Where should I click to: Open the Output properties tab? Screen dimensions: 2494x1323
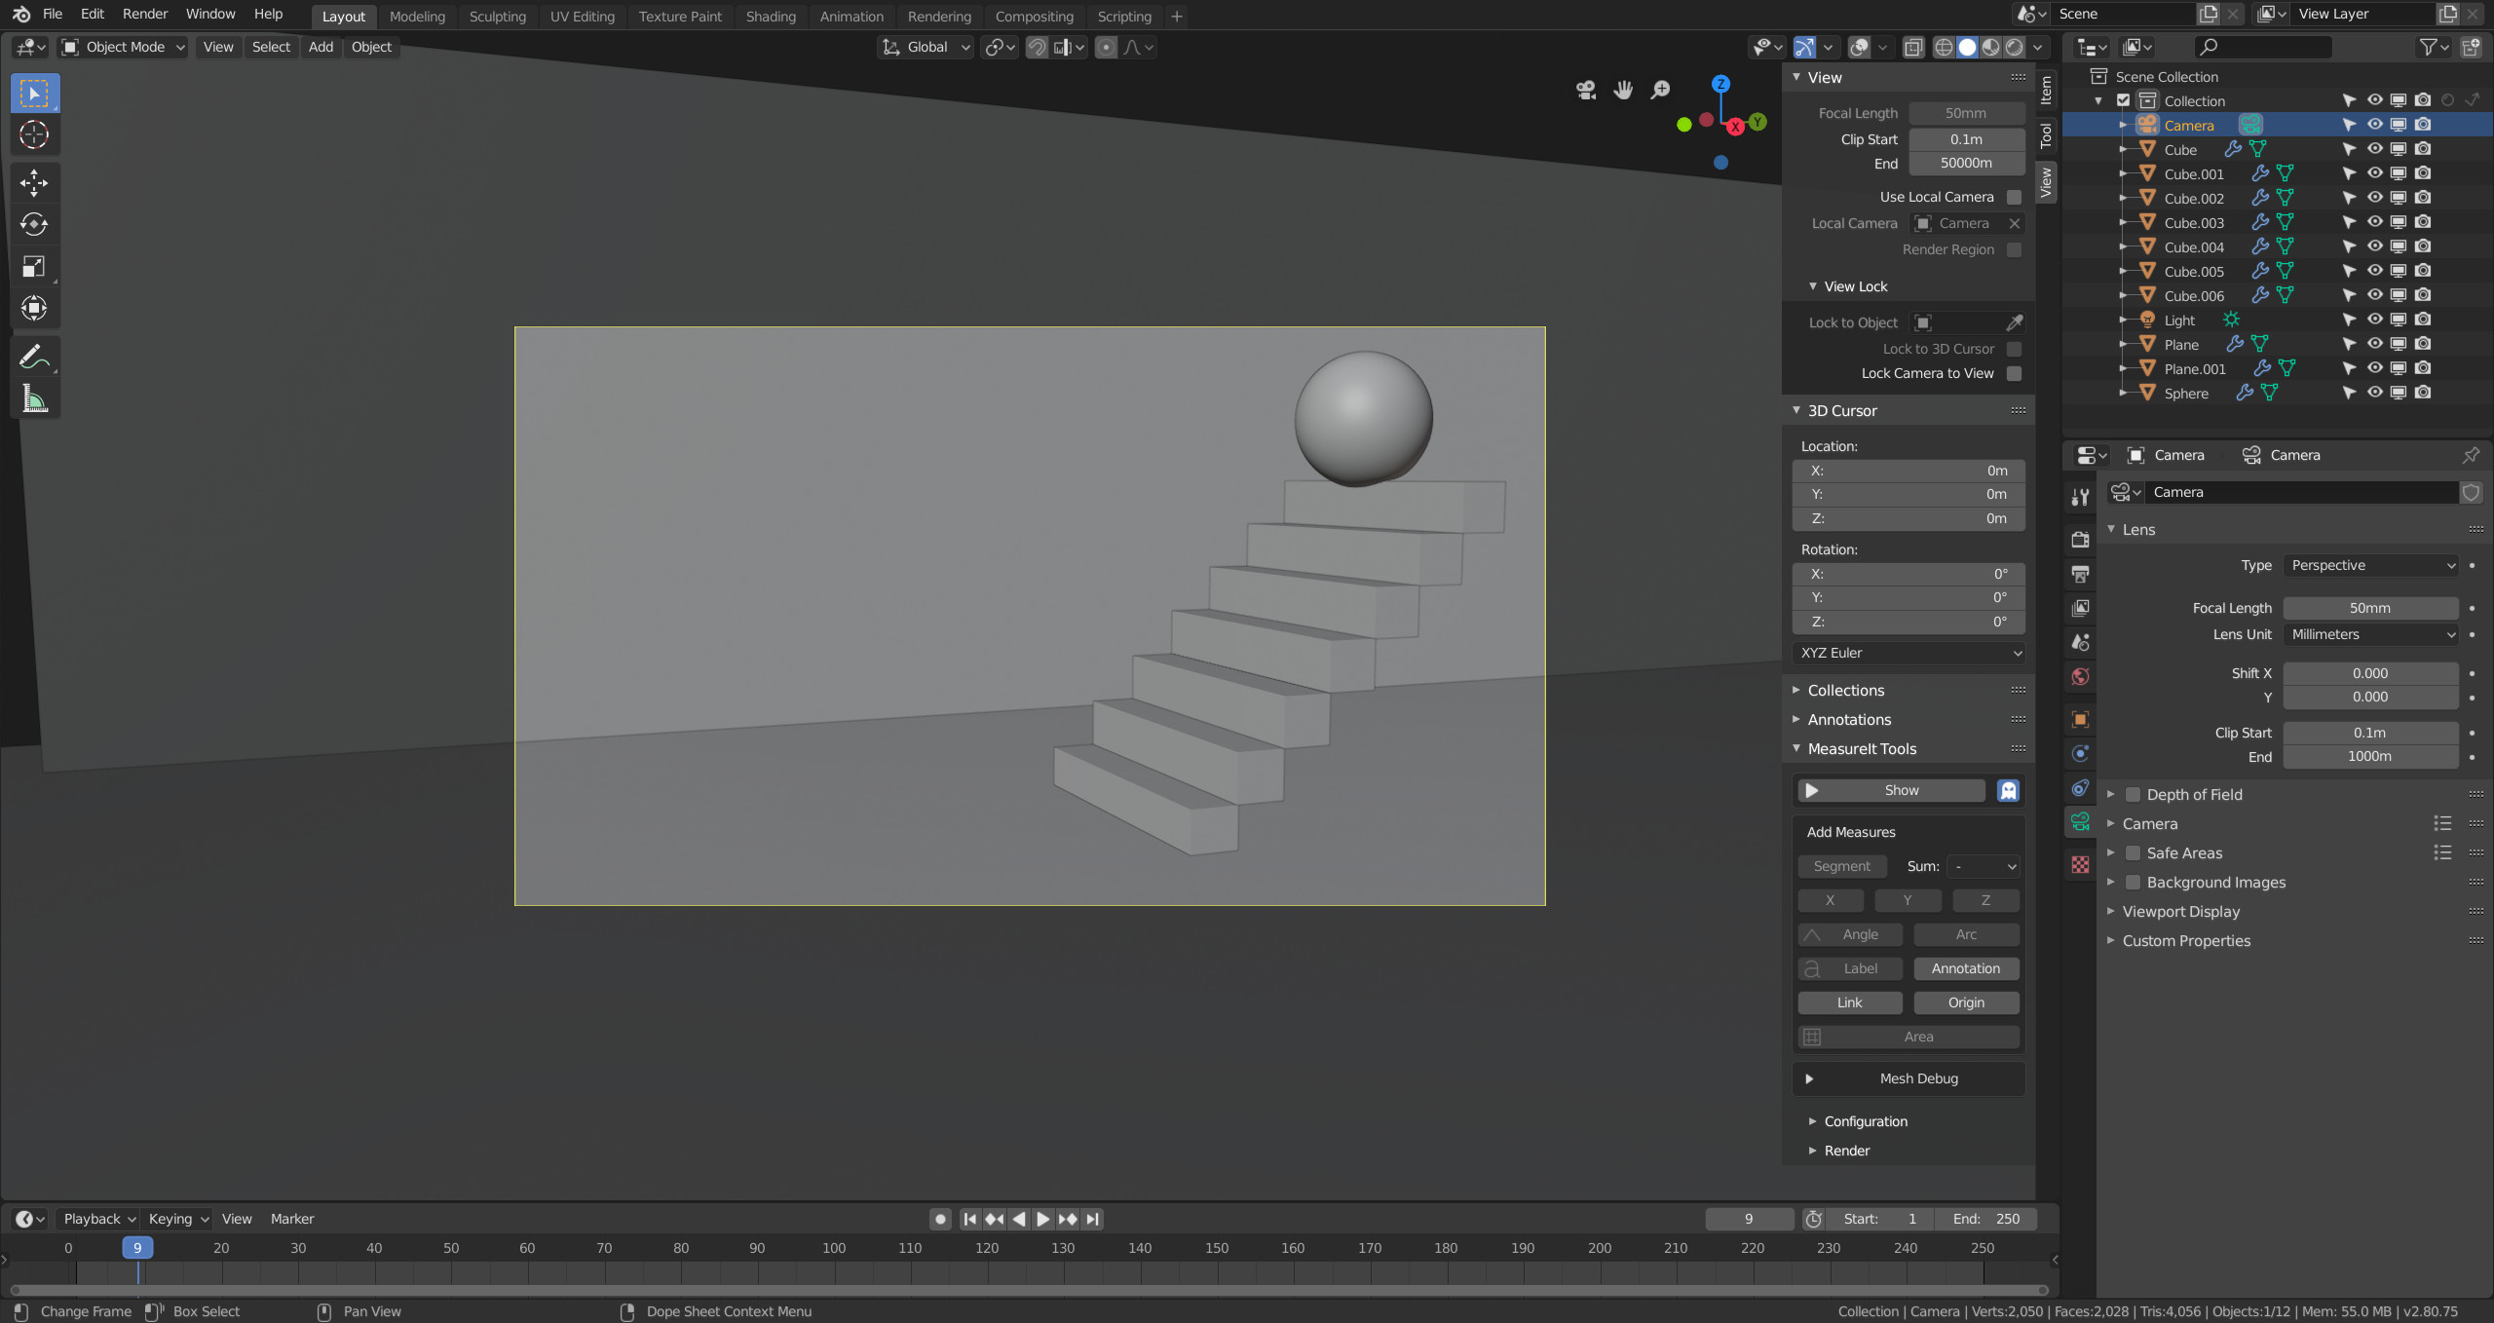(x=2080, y=574)
